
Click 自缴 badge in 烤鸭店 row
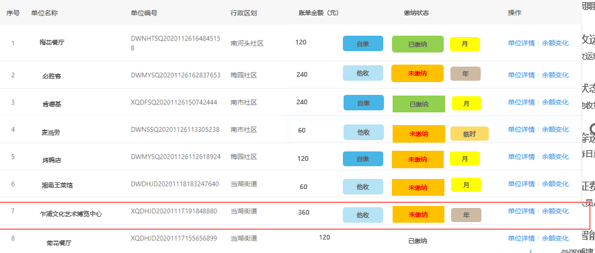click(x=363, y=159)
